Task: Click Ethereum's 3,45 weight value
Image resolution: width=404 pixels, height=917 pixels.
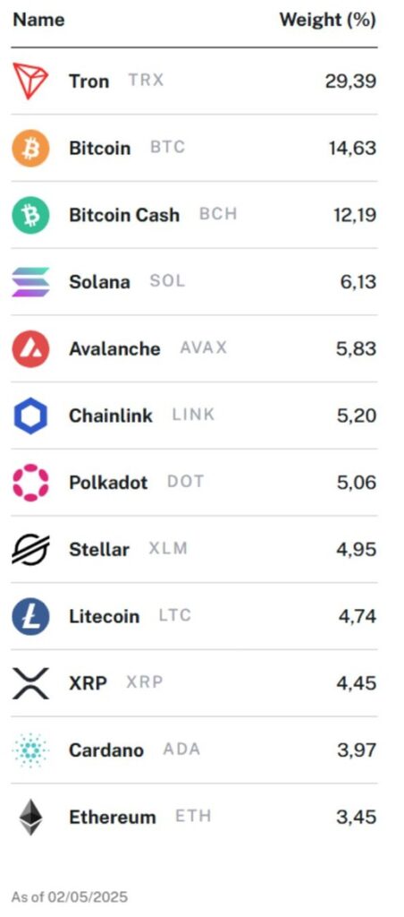Action: [x=356, y=817]
